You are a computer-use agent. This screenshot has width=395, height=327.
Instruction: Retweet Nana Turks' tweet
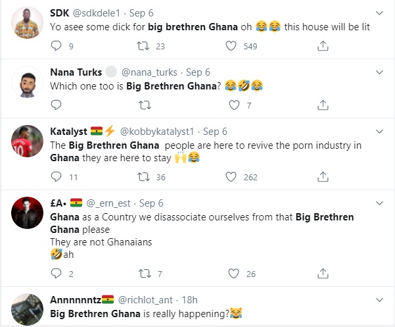click(x=145, y=105)
